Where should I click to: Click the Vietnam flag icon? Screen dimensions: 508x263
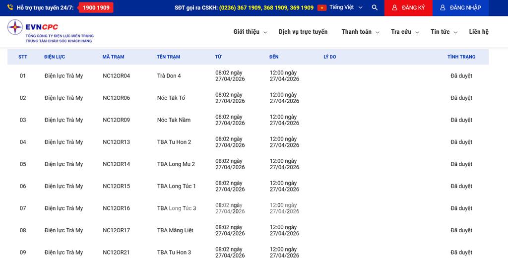click(x=322, y=8)
